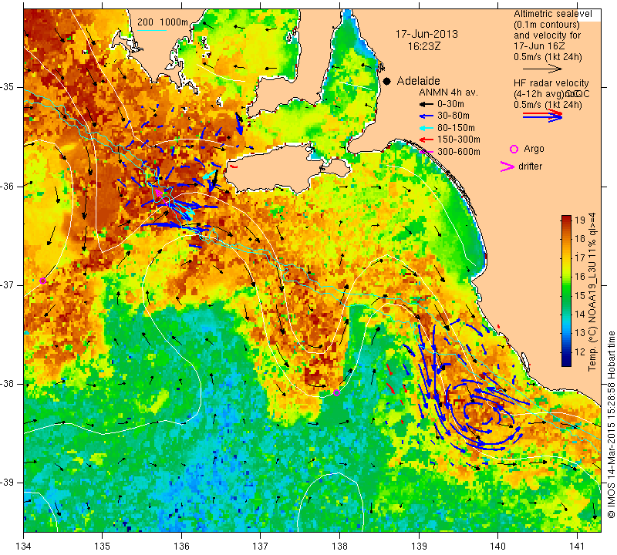
Task: Click the time 16:23Z label
Action: (424, 46)
